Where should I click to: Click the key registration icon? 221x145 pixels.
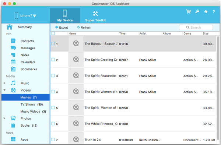tap(197, 11)
